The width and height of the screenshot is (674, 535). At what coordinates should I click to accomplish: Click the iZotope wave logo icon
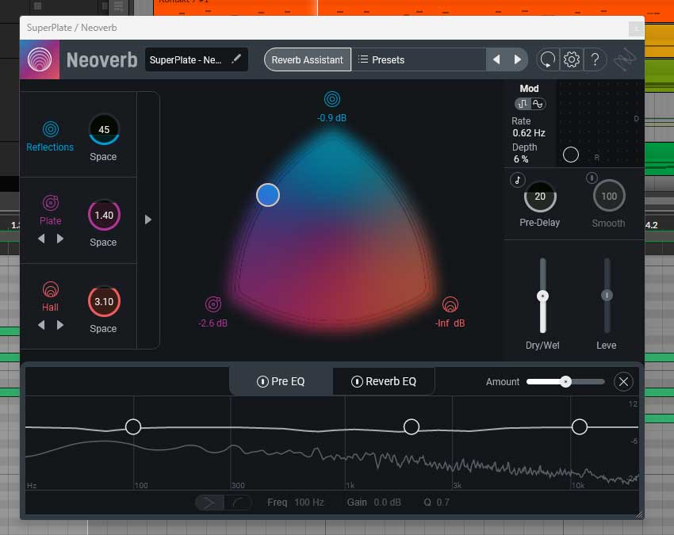[624, 59]
